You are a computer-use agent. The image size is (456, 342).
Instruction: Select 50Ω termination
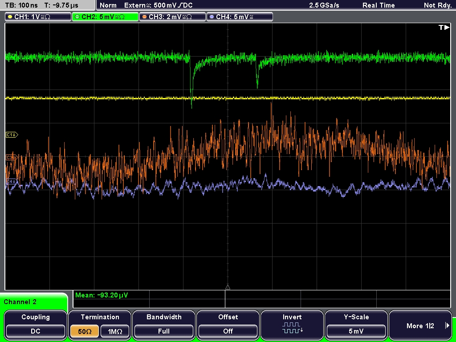point(84,331)
